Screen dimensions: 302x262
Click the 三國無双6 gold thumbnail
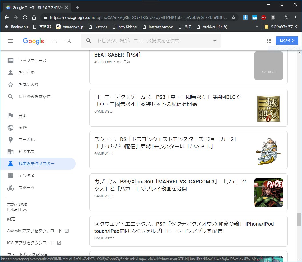269,109
